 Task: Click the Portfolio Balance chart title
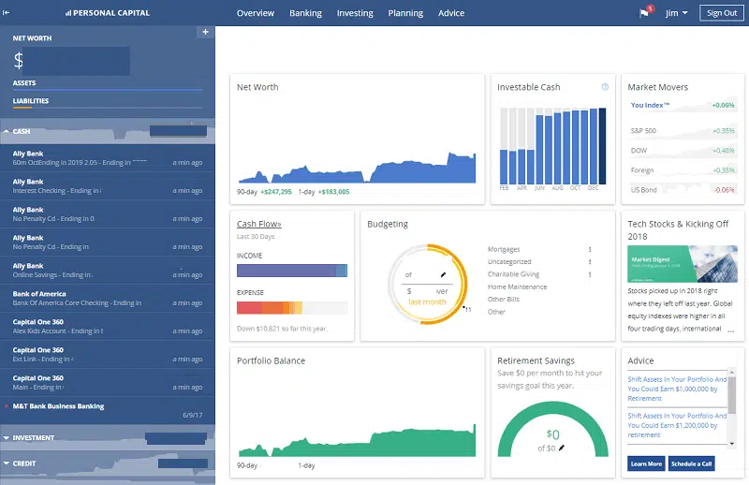(x=271, y=360)
